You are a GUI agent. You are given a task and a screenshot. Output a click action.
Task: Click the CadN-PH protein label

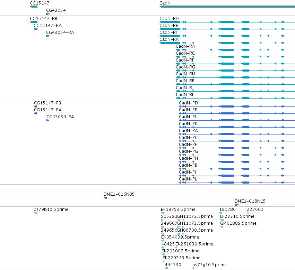188,159
